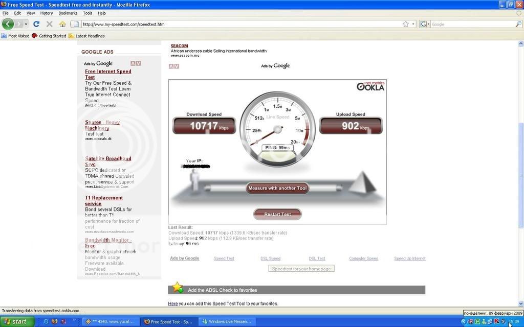Reload the page with the Refresh icon

point(36,24)
